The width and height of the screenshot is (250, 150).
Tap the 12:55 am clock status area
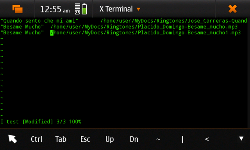pos(55,9)
